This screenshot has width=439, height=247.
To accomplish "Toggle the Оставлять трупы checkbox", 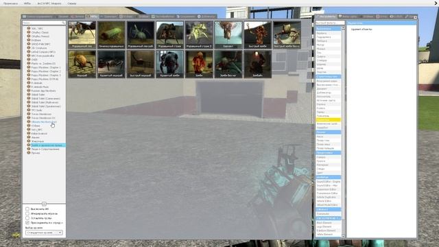I will (x=27, y=218).
